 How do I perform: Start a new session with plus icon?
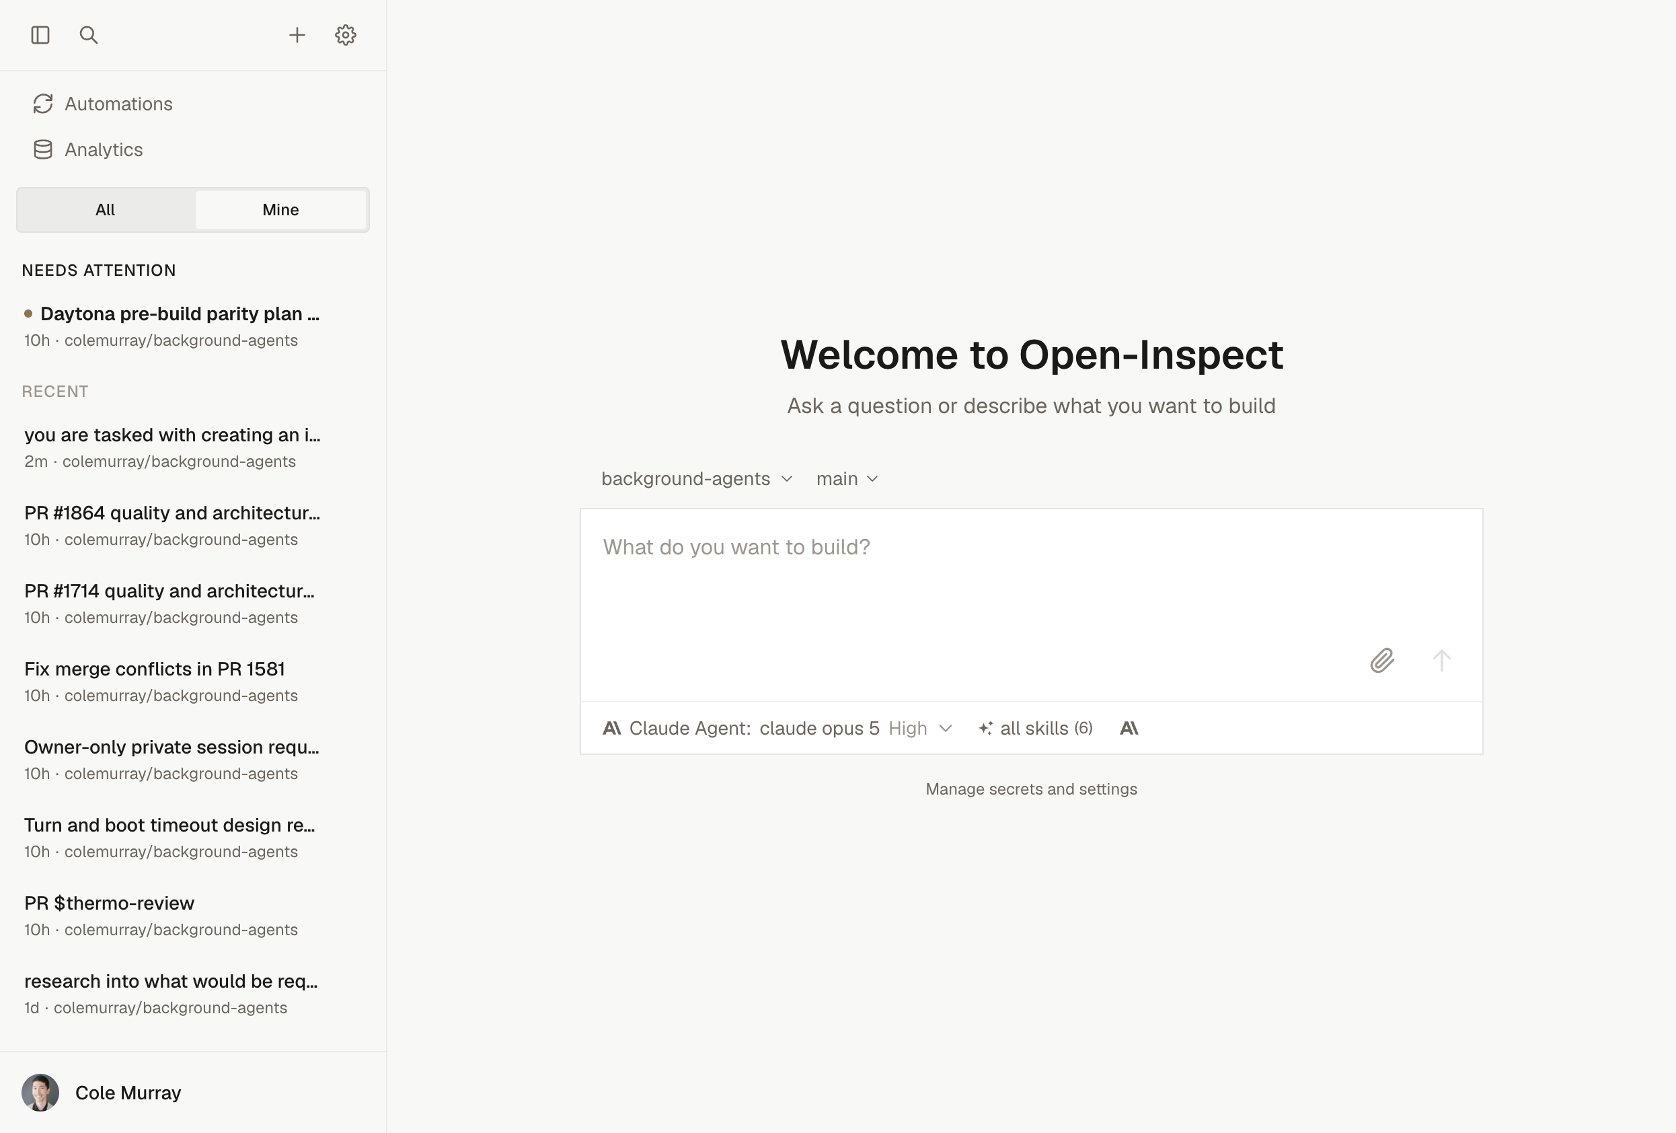click(297, 34)
